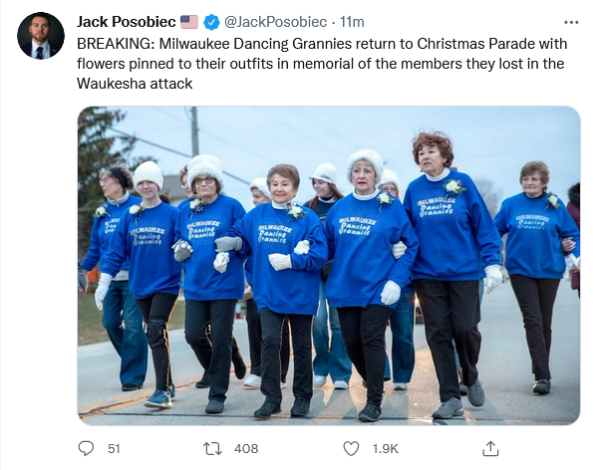Click the American flag emoji beside name
The width and height of the screenshot is (596, 470).
click(x=189, y=22)
